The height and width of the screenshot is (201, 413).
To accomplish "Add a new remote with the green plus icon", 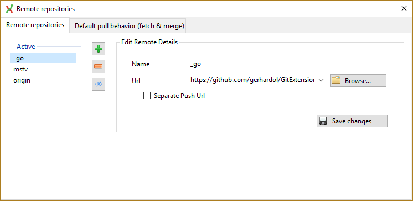I will coord(99,49).
